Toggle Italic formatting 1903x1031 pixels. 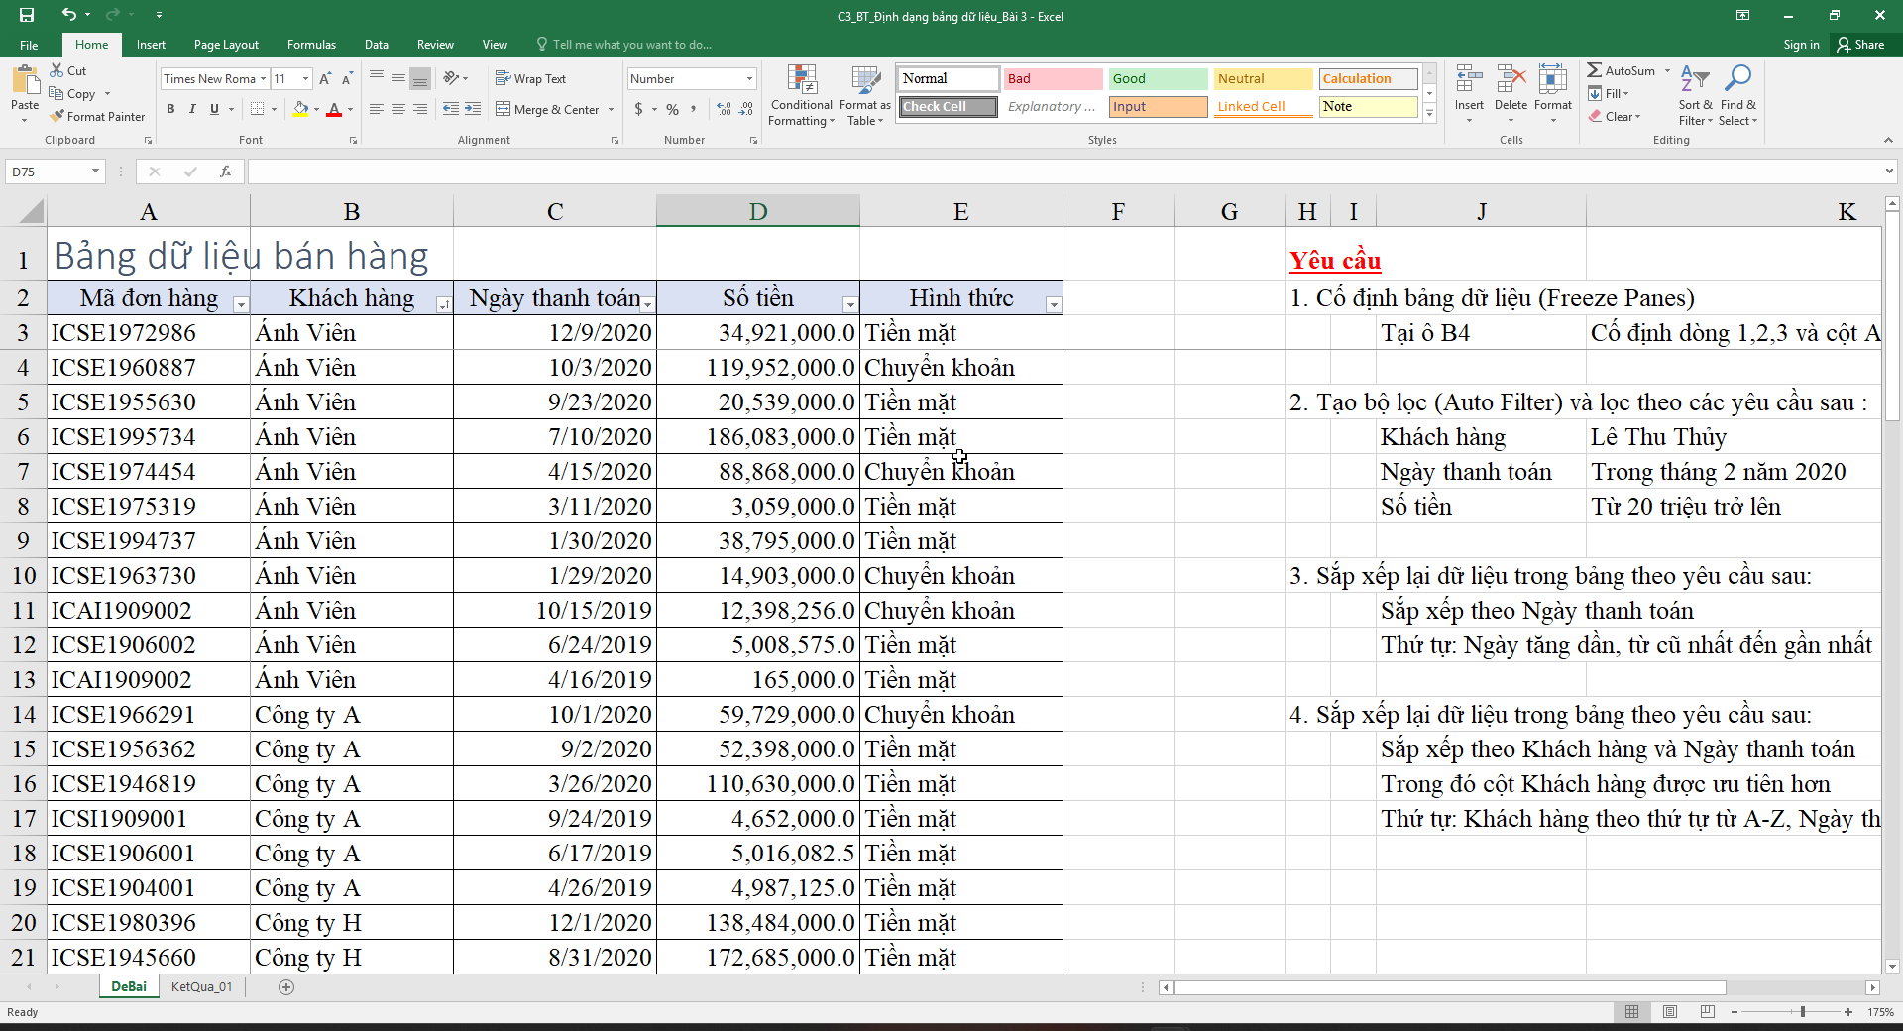(x=192, y=109)
